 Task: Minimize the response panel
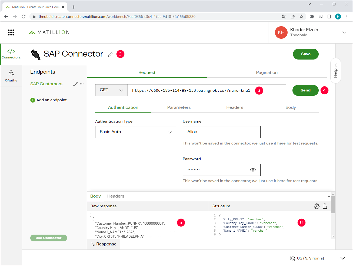click(x=329, y=196)
